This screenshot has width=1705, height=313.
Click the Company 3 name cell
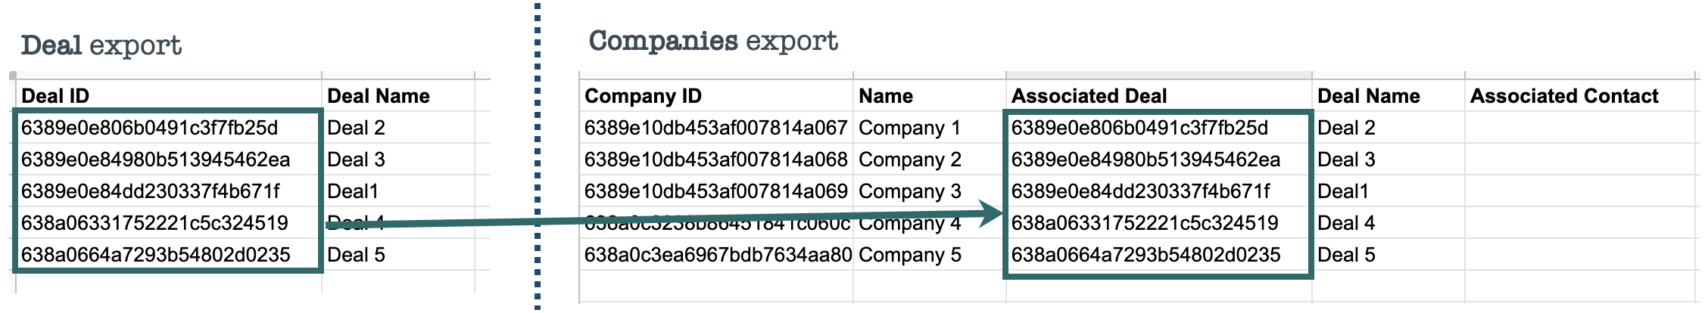point(909,191)
